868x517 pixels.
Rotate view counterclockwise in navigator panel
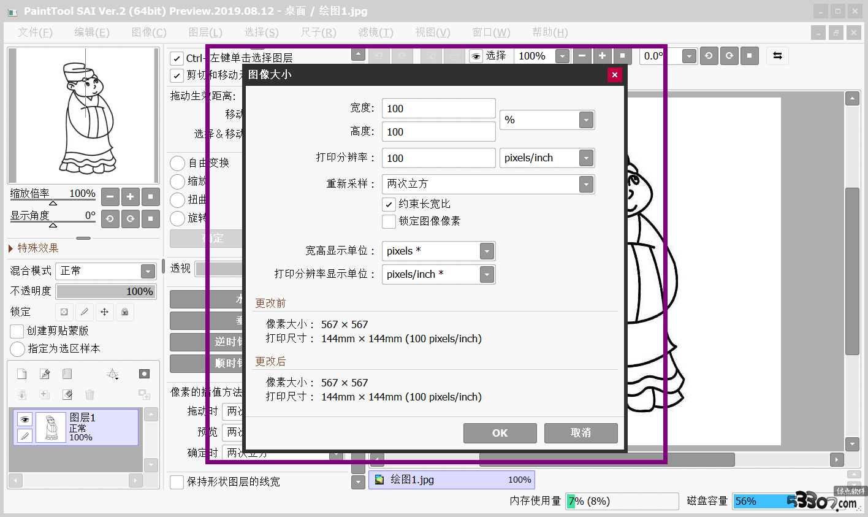[x=110, y=219]
